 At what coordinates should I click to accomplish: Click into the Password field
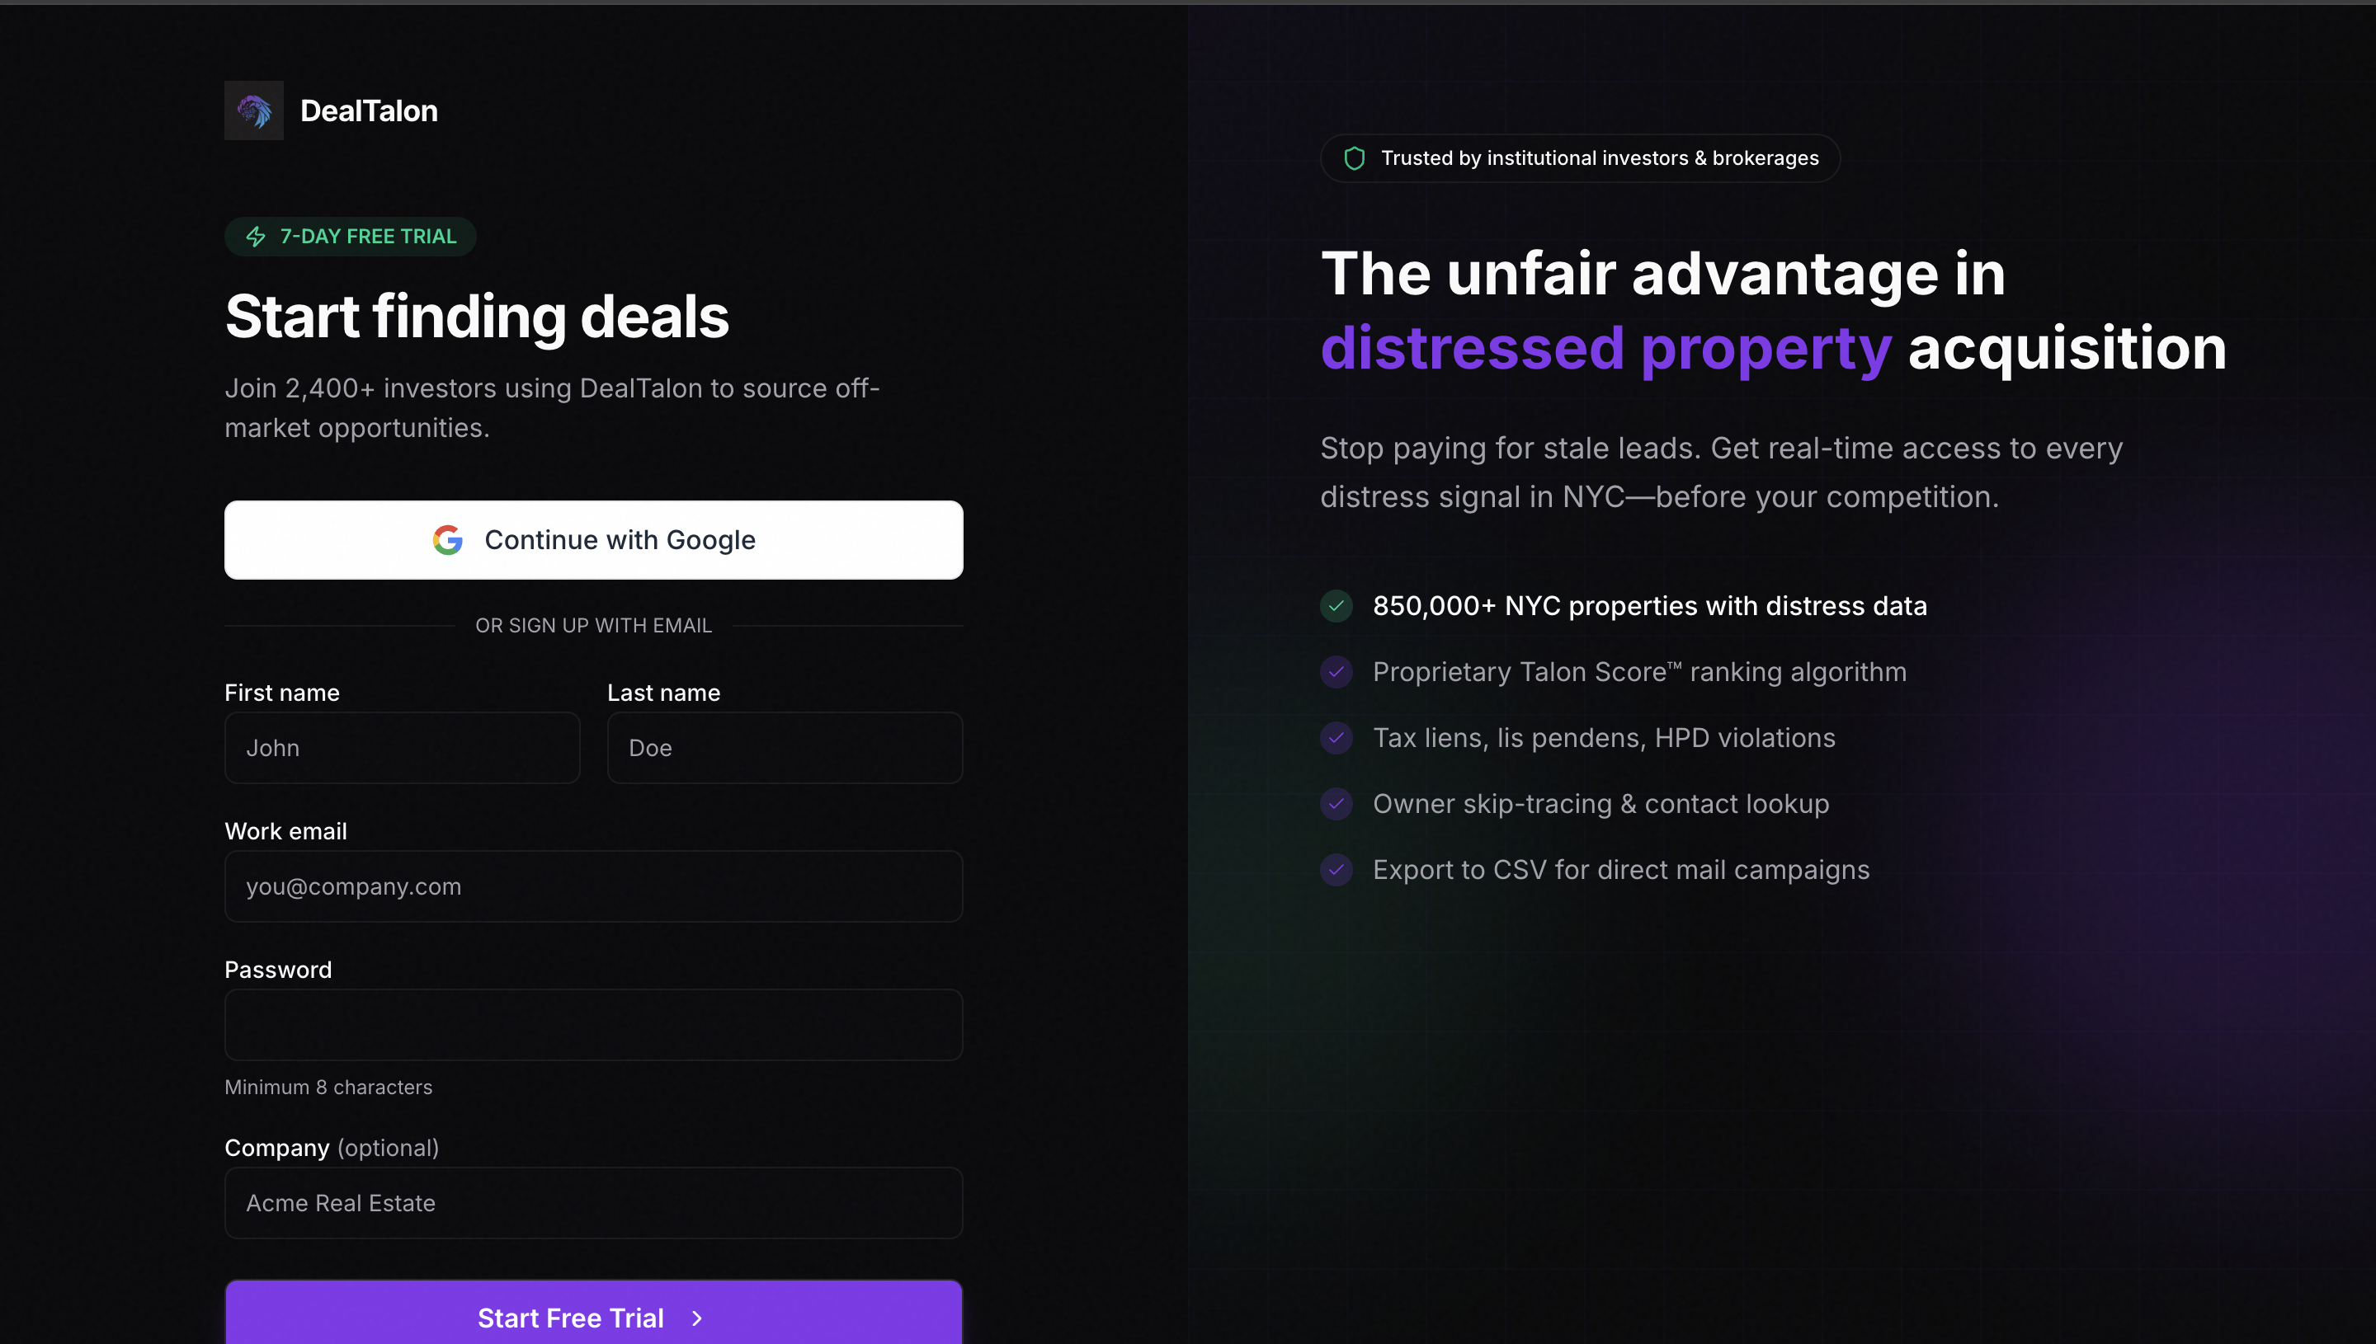point(594,1025)
